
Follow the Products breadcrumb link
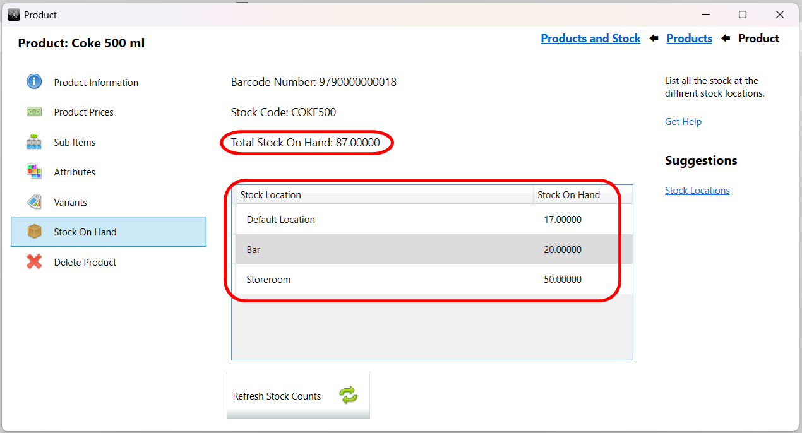click(x=690, y=39)
